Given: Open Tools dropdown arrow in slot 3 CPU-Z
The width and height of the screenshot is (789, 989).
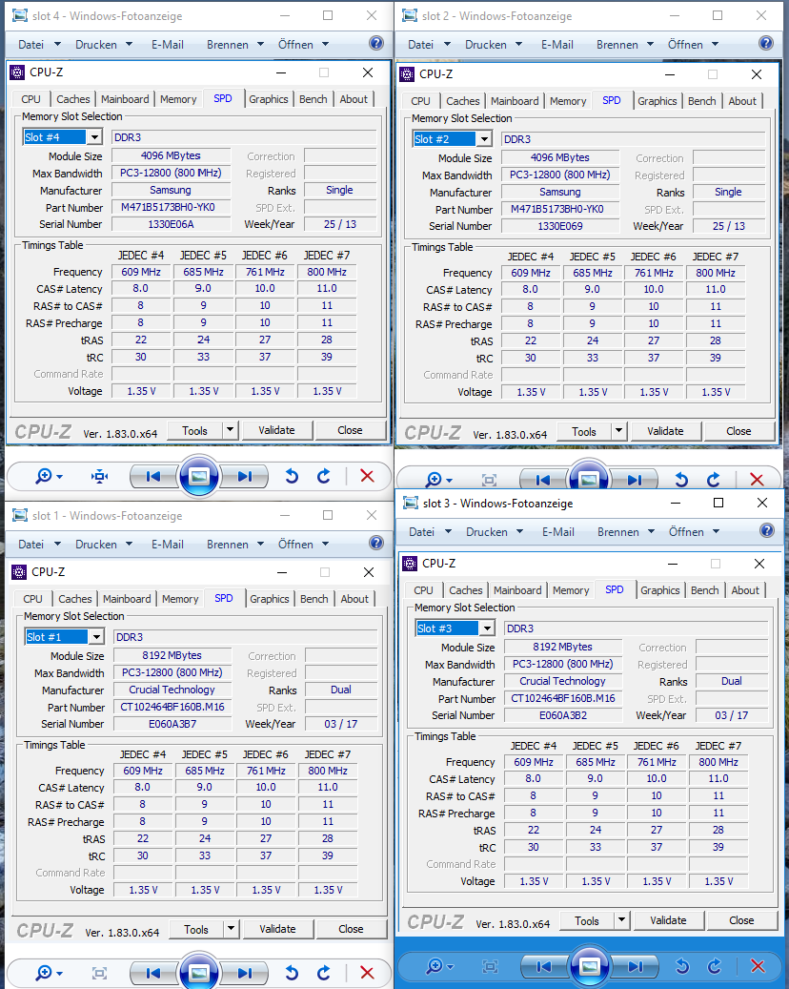Looking at the screenshot, I should pyautogui.click(x=622, y=920).
